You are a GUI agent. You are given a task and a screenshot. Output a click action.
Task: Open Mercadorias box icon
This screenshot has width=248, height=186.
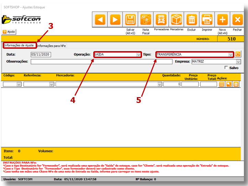pos(177,20)
